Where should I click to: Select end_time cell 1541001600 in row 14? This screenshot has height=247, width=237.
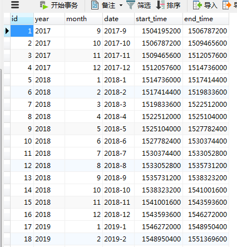206,190
